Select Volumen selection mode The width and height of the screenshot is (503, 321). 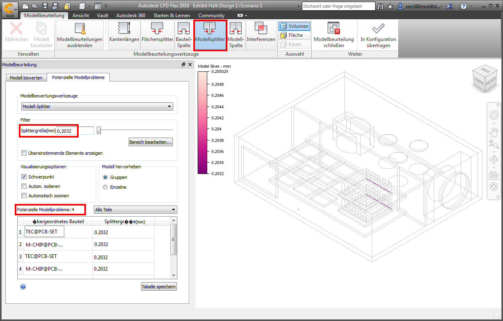click(x=295, y=26)
